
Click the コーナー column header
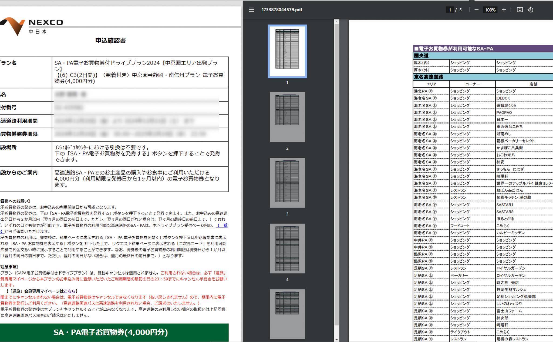pos(473,84)
